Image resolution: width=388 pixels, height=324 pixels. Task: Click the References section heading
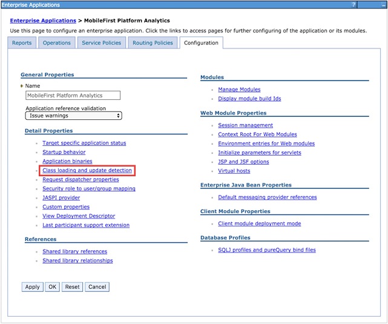(41, 239)
